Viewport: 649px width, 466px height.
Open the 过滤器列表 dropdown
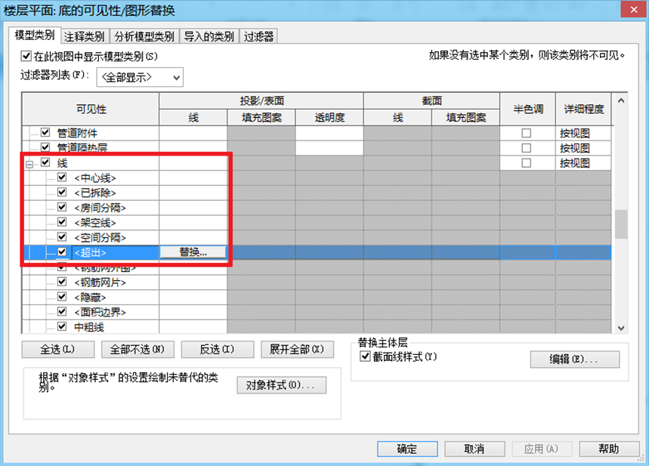pos(140,77)
